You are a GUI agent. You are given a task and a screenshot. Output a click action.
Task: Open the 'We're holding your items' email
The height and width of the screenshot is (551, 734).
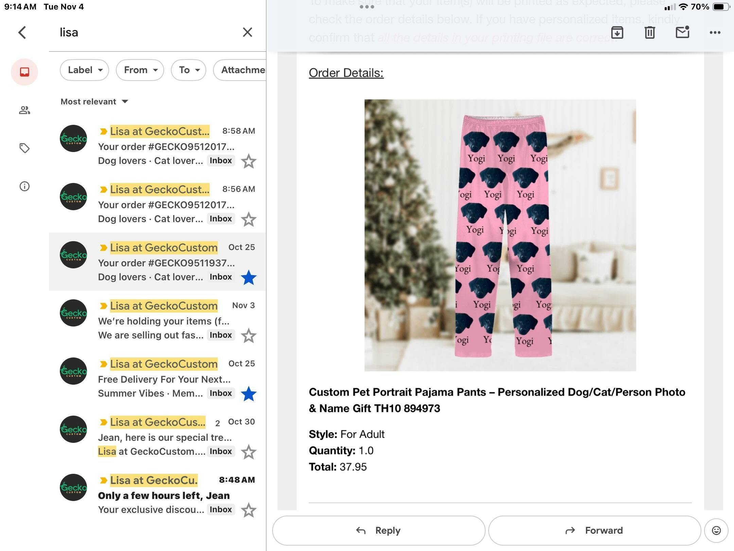coord(163,321)
